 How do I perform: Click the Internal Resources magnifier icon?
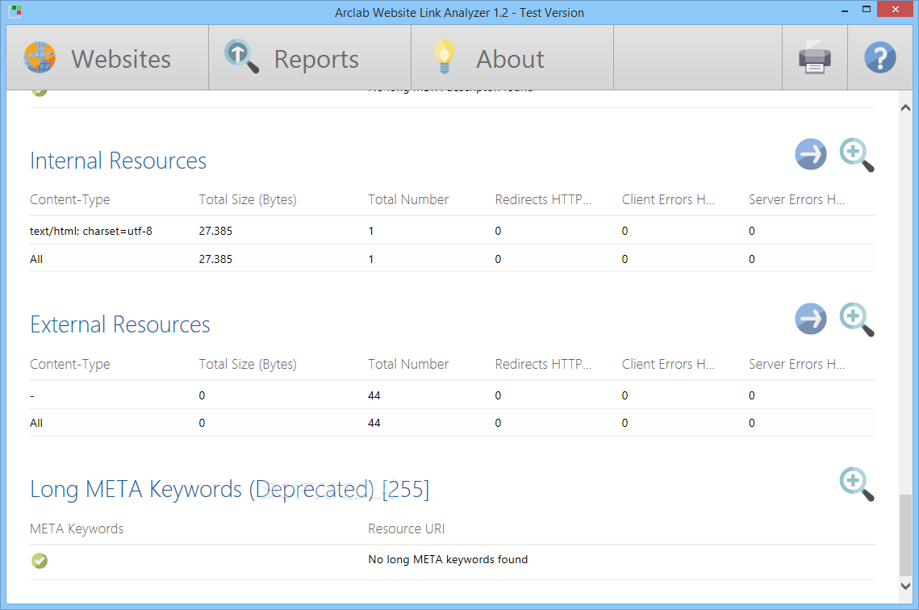tap(856, 154)
